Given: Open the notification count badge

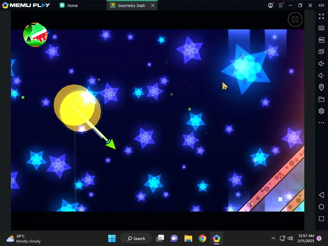Looking at the screenshot, I should tap(319, 238).
